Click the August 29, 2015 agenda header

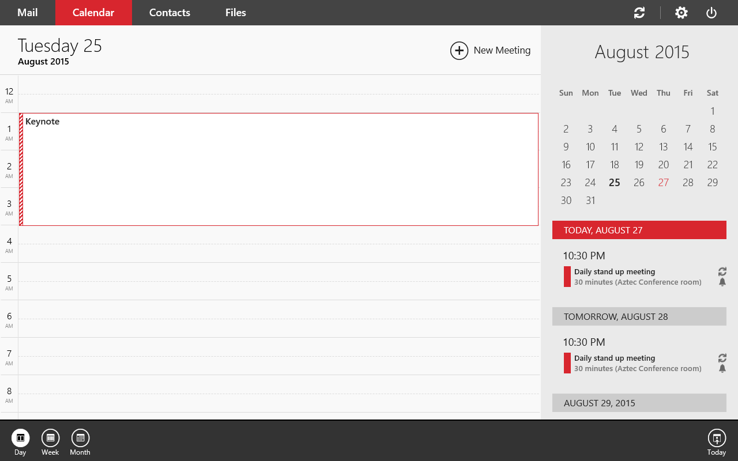(639, 403)
